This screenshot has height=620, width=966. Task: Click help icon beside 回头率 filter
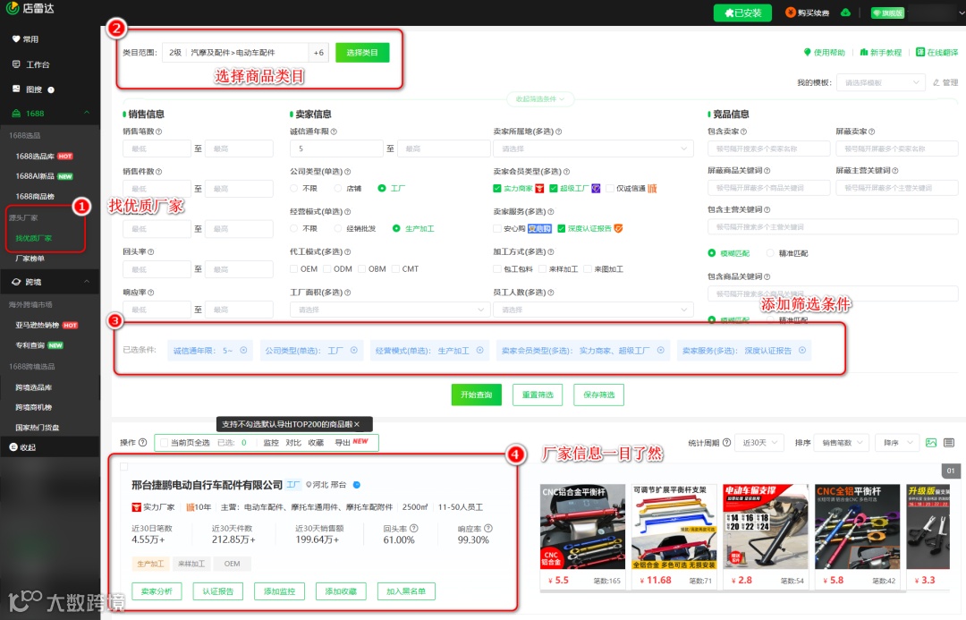coord(151,251)
